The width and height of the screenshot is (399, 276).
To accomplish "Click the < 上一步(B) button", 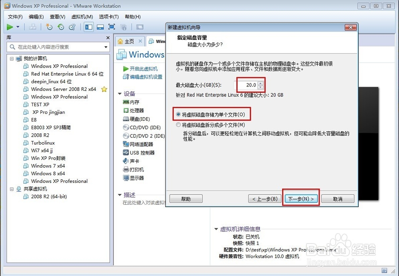I will coord(265,199).
